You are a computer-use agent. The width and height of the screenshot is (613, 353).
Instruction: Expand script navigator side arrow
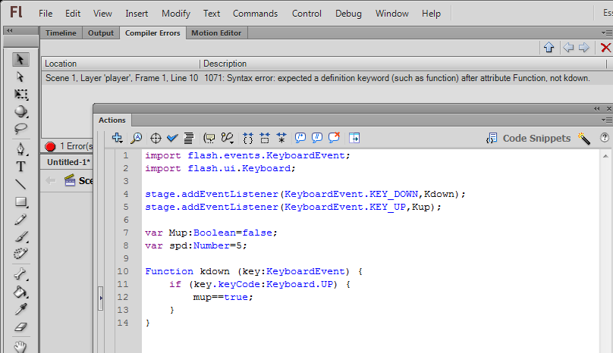click(100, 298)
